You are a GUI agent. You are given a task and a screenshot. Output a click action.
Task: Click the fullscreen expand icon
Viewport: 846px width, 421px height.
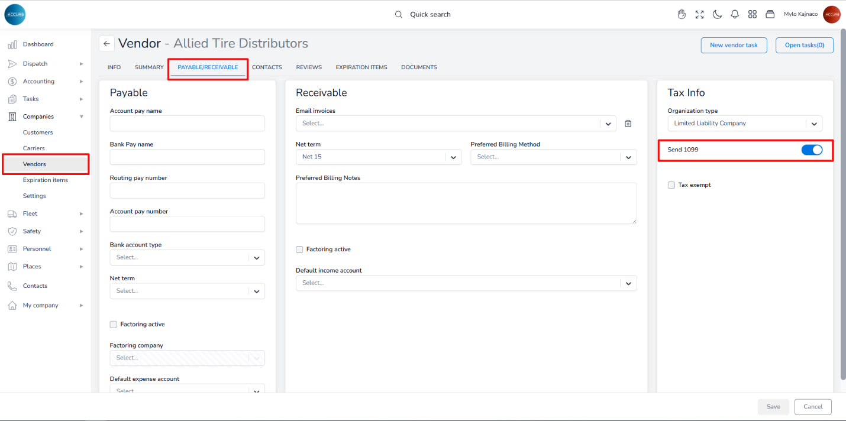pos(699,14)
